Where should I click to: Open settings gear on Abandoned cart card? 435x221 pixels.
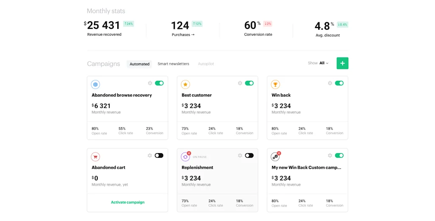[150, 156]
